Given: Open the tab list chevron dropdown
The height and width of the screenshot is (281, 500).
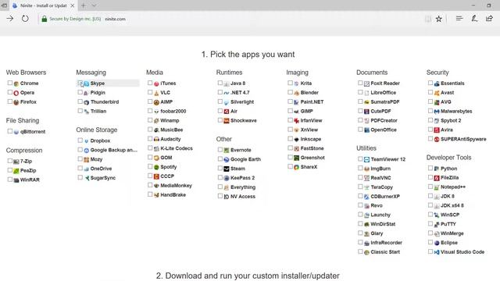Looking at the screenshot, I should tap(95, 5).
